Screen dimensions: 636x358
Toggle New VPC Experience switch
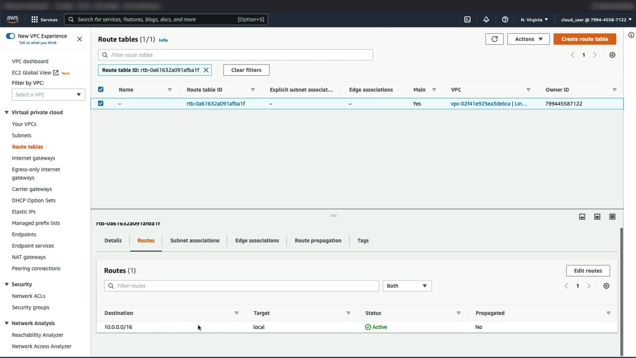pos(10,36)
